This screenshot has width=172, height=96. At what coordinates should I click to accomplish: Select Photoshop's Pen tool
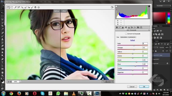tap(2, 59)
